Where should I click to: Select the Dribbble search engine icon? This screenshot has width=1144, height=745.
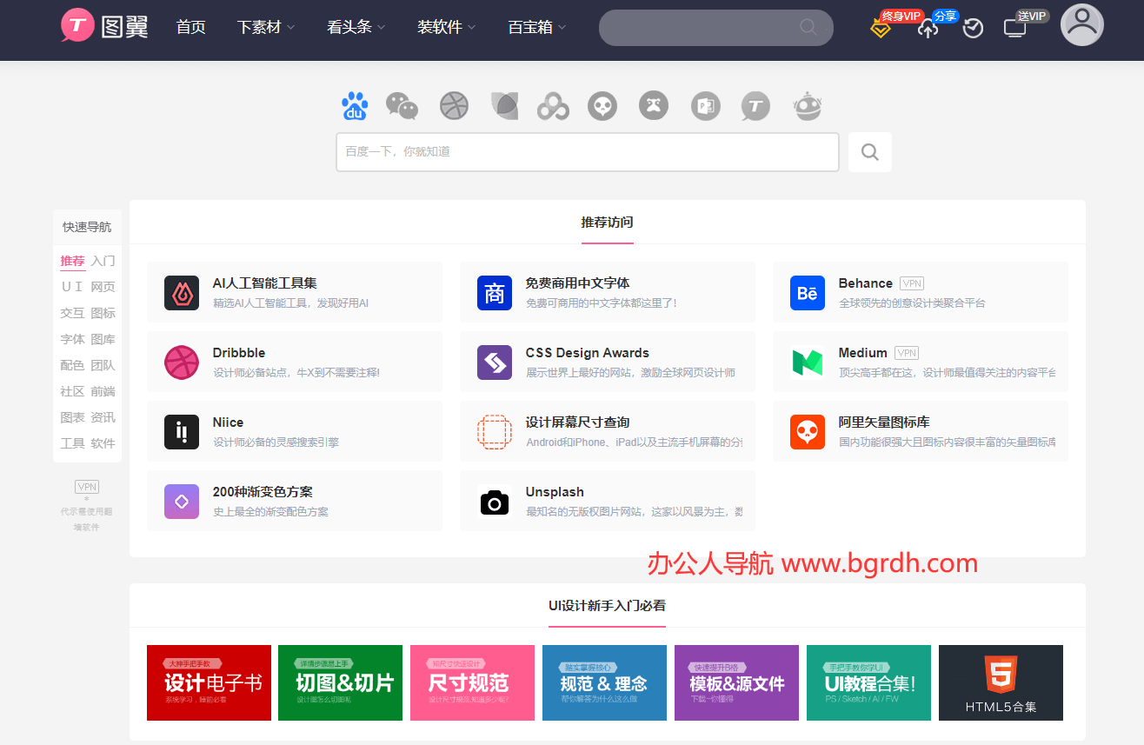[454, 105]
